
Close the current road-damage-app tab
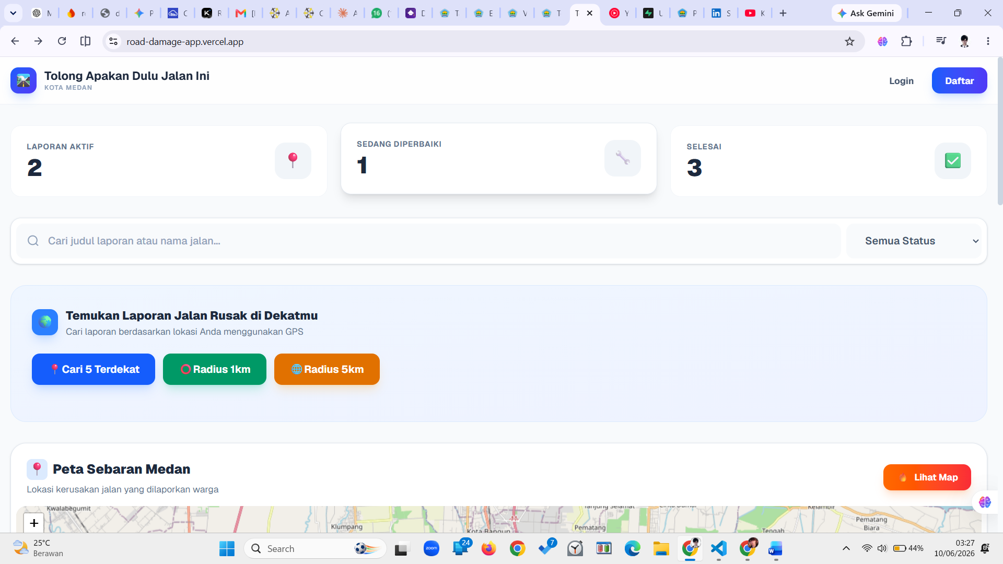[x=590, y=13]
